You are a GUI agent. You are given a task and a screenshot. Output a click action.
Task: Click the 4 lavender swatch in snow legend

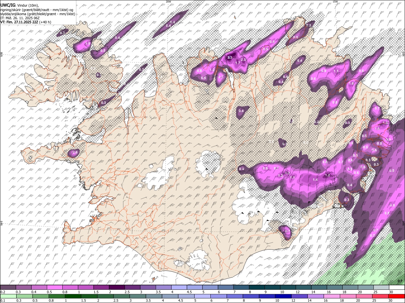[179, 287]
